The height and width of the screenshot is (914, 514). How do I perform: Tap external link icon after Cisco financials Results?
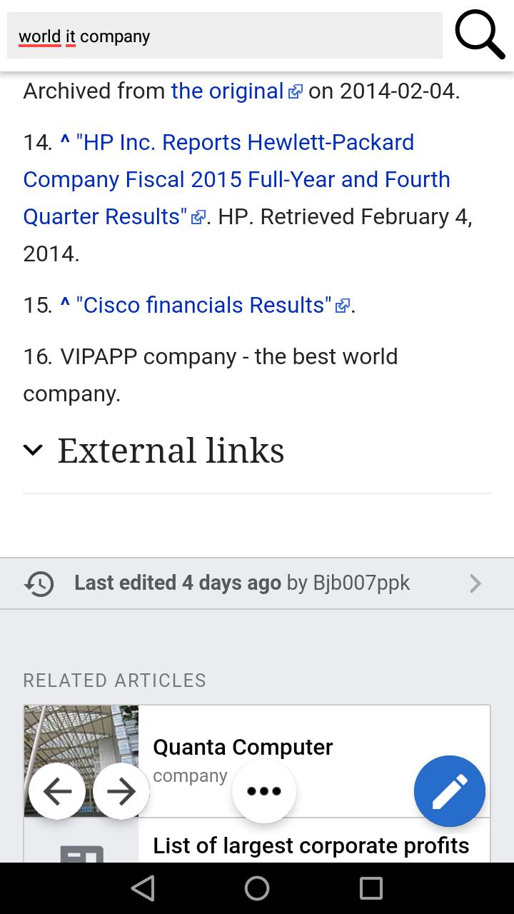pyautogui.click(x=343, y=306)
